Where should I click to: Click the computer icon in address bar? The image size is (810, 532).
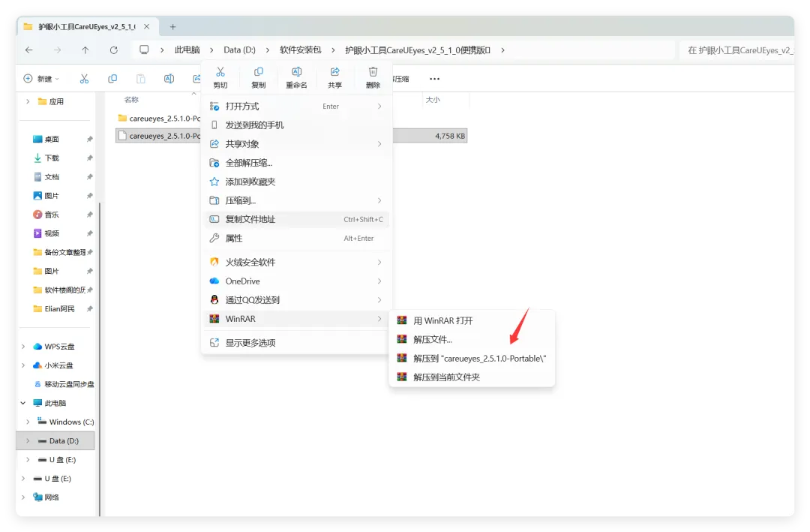point(144,50)
